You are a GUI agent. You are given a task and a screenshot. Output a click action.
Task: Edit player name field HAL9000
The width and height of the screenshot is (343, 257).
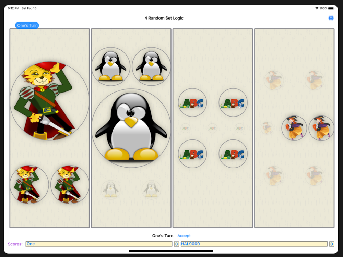tap(254, 244)
